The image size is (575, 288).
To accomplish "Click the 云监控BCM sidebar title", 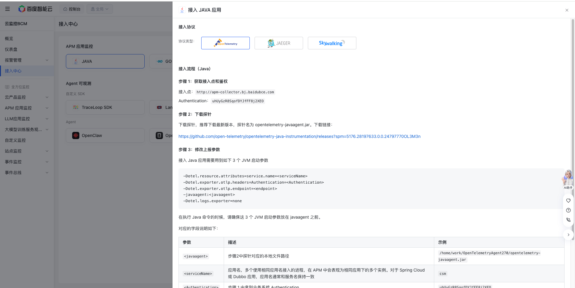I will [x=16, y=24].
